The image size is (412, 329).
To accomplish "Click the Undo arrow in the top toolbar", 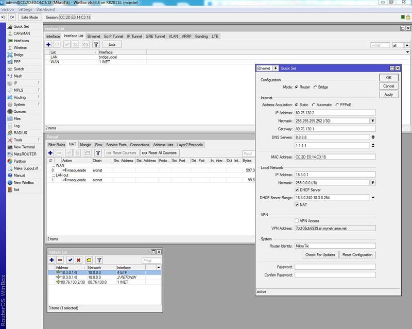I will [4, 18].
